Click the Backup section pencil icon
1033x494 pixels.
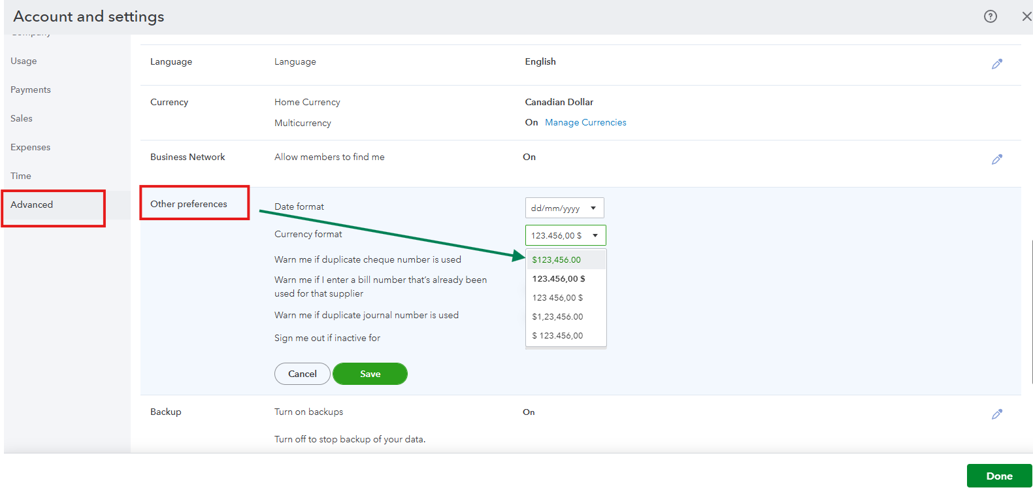tap(996, 414)
